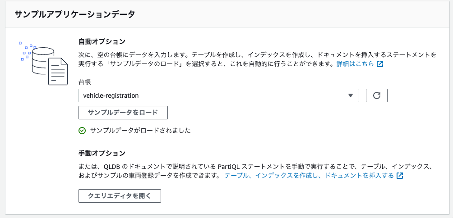Viewport: 453px width, 218px height.
Task: Click the small blue squares decoration
Action: pos(27,51)
